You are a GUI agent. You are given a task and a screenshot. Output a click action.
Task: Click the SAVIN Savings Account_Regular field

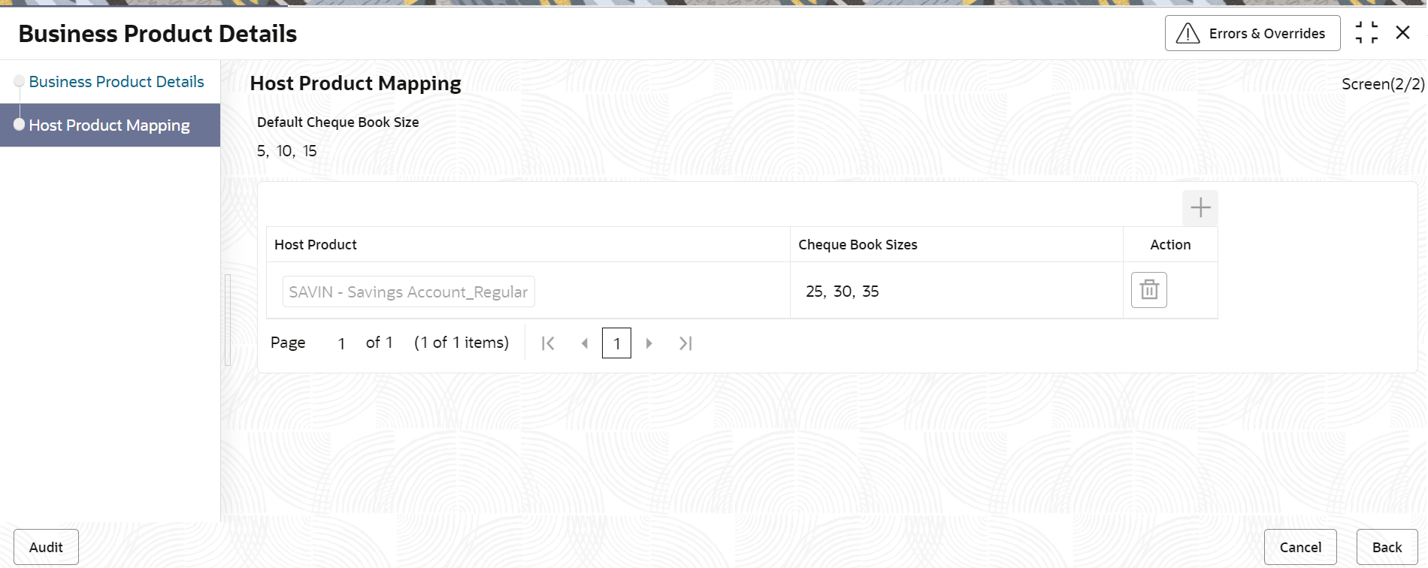coord(408,292)
